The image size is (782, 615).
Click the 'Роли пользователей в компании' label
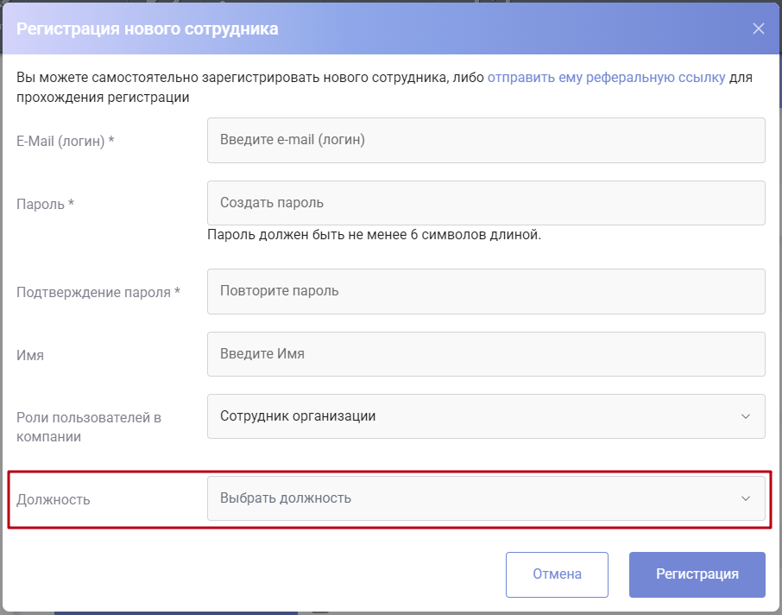(x=89, y=427)
